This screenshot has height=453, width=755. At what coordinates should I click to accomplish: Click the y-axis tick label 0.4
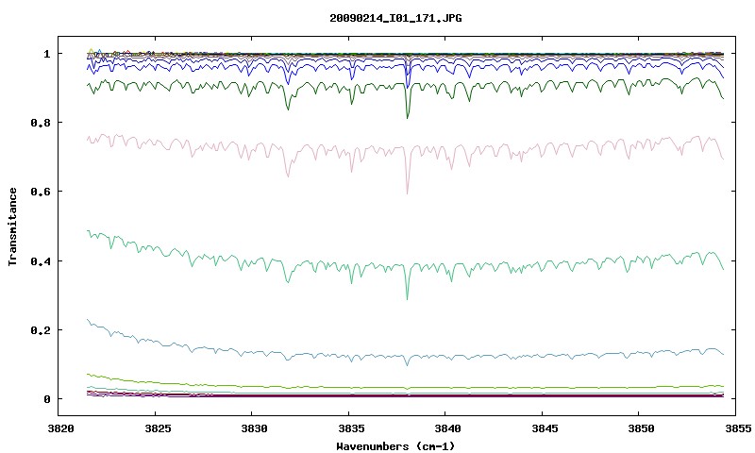pyautogui.click(x=41, y=260)
